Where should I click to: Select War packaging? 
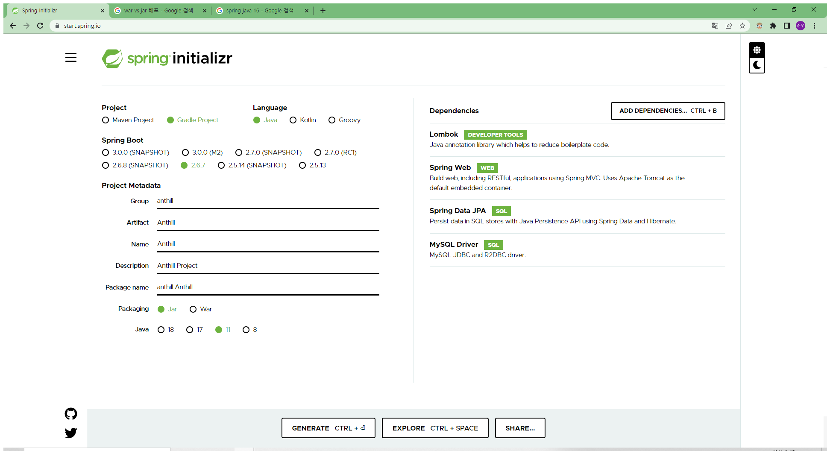click(201, 309)
